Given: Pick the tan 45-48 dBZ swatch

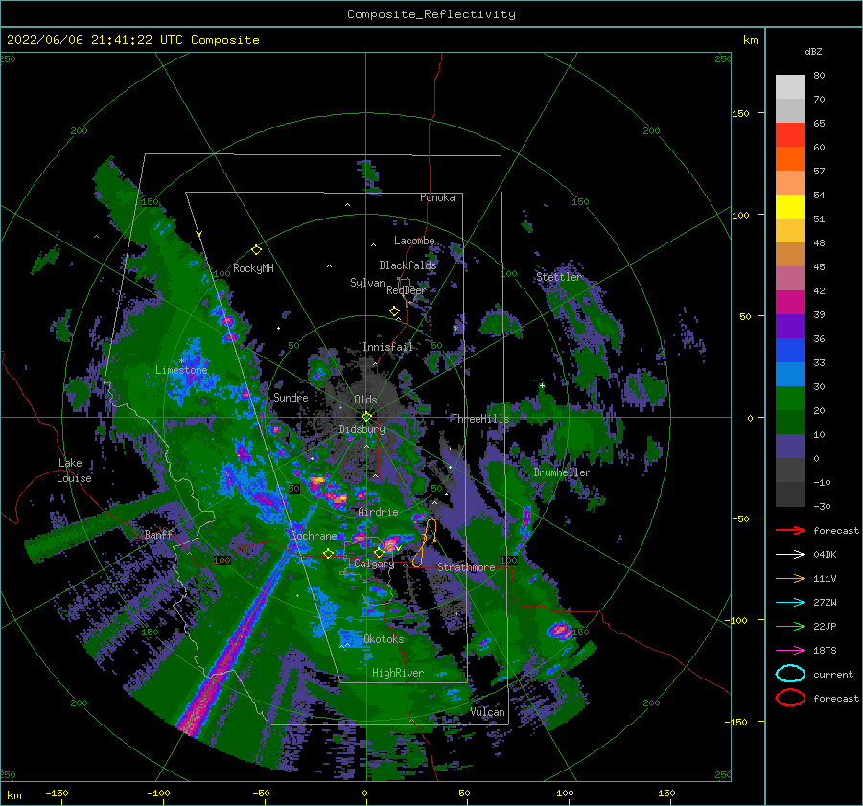Looking at the screenshot, I should 790,255.
